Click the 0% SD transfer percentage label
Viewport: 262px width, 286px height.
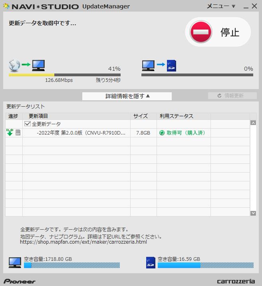coord(248,69)
